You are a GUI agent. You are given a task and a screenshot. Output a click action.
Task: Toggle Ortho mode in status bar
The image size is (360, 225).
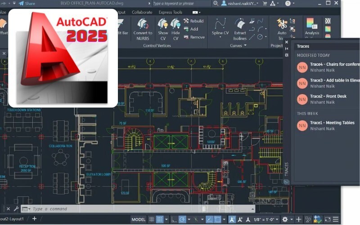174,220
